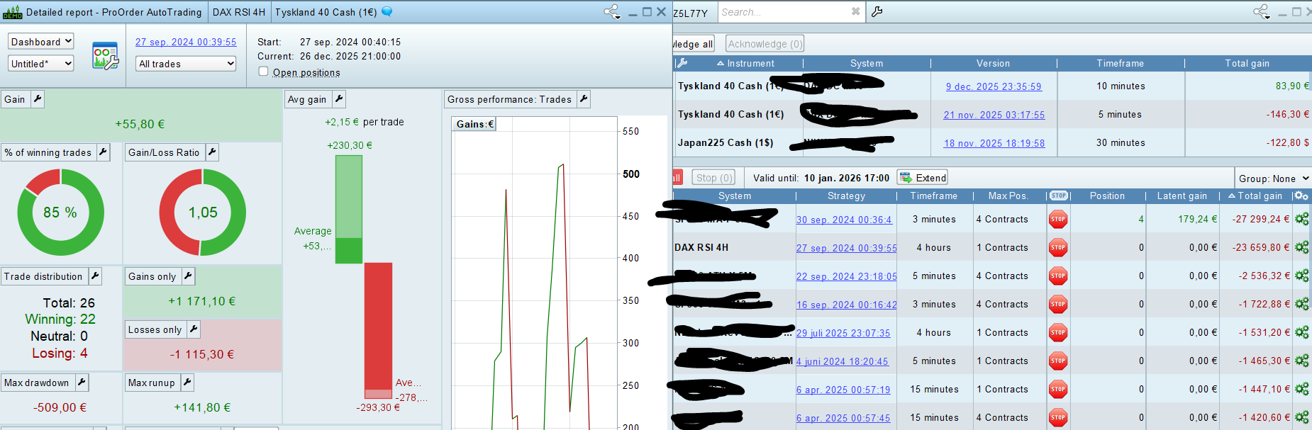Screen dimensions: 1312x430
Task: Select the DAX RSI 4H title tab
Action: [238, 12]
